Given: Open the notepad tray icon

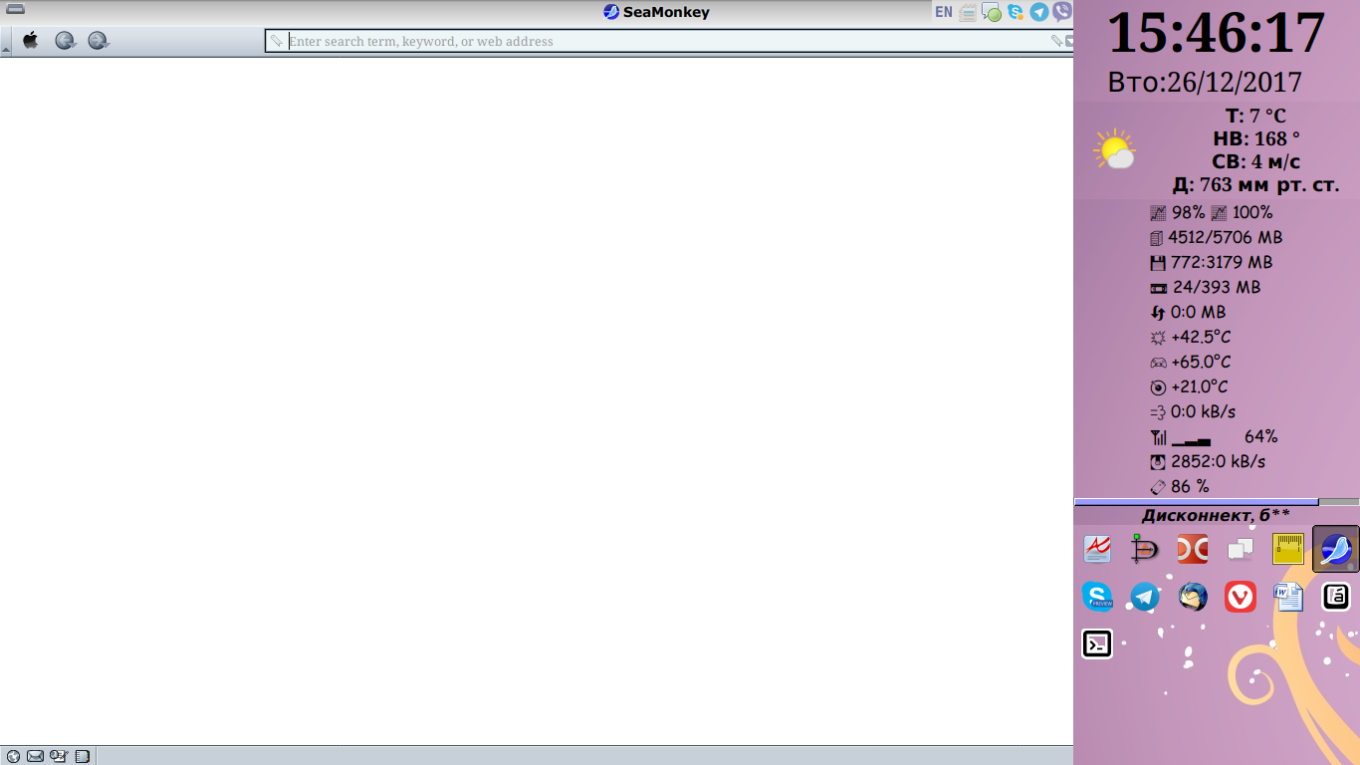Looking at the screenshot, I should 968,13.
